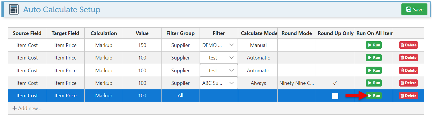Toggle Round Up Only checkmark in ABC row

[335, 83]
